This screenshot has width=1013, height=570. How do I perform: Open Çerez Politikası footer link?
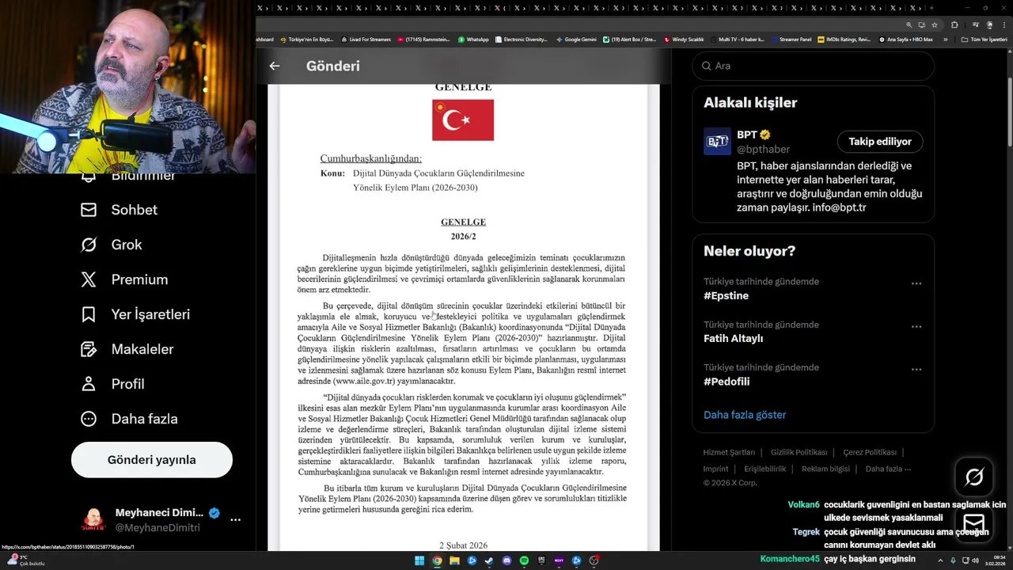[870, 453]
